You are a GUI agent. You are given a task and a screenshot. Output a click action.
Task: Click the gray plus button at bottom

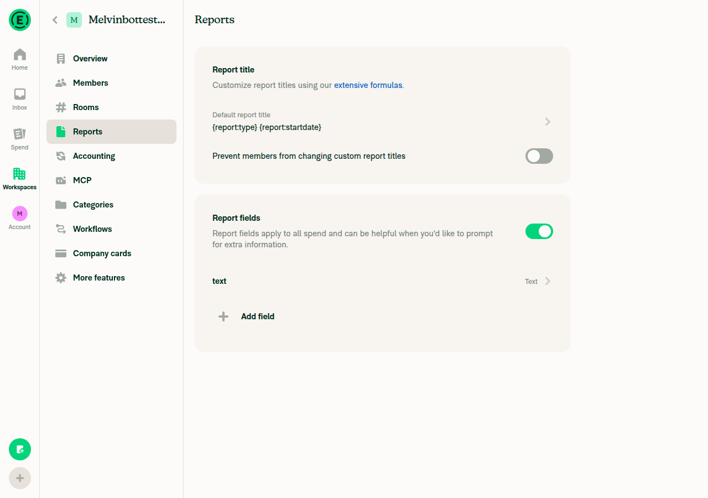20,478
